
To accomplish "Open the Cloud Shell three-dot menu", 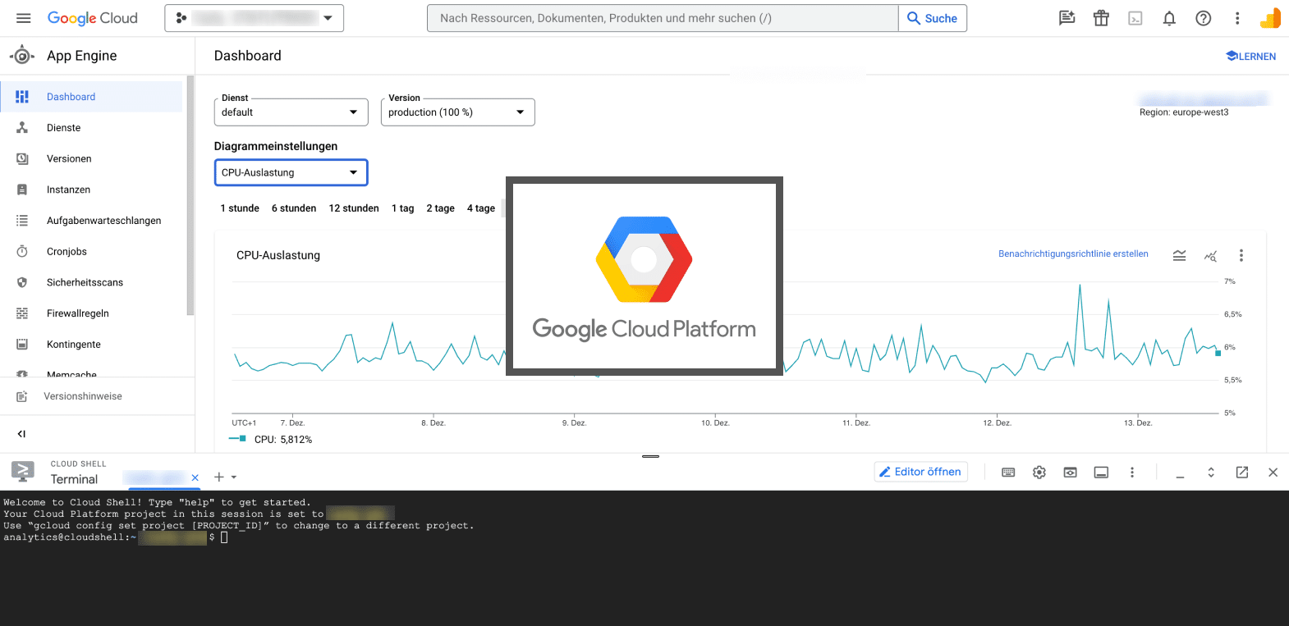I will (1132, 473).
